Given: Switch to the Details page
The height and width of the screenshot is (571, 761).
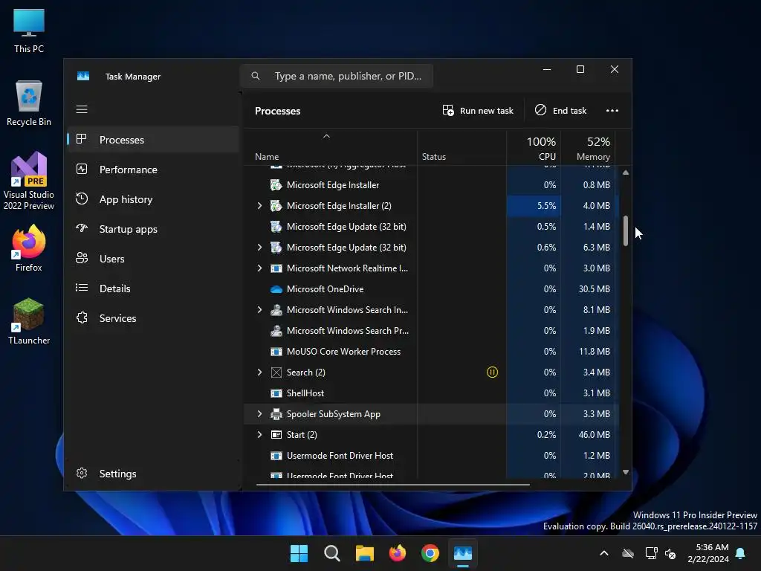Looking at the screenshot, I should tap(153, 288).
